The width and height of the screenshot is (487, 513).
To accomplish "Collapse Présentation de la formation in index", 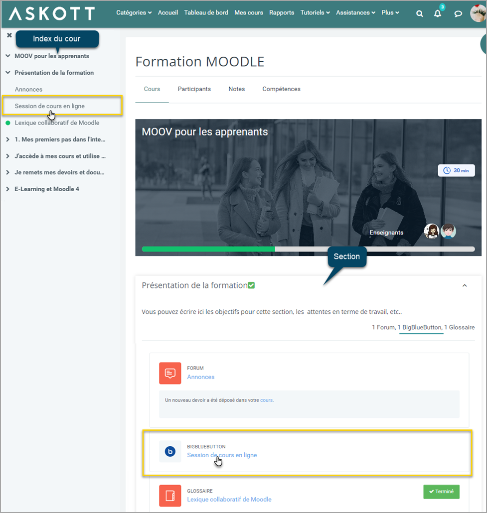I will coord(8,73).
